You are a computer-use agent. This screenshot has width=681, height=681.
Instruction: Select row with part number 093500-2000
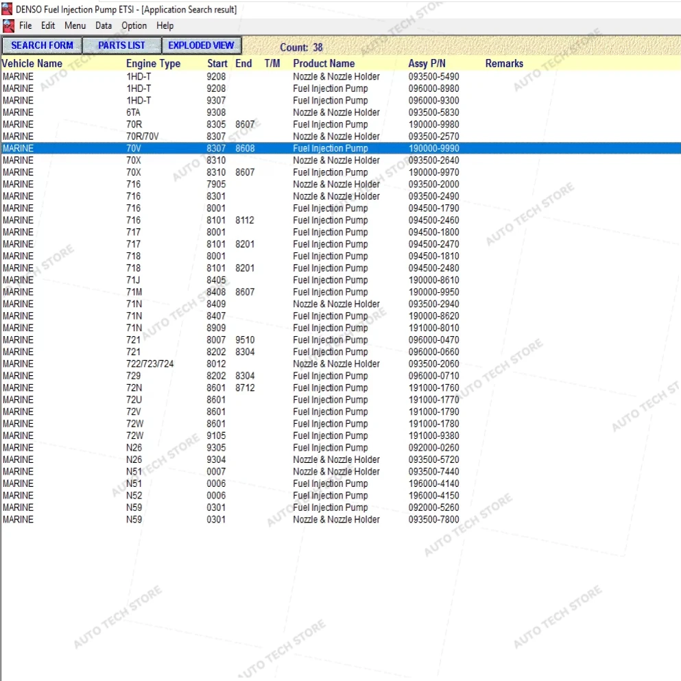[x=340, y=184]
